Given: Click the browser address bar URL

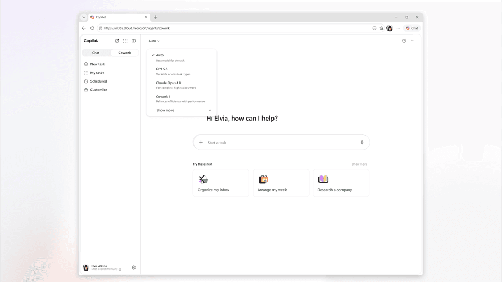Looking at the screenshot, I should [x=137, y=28].
